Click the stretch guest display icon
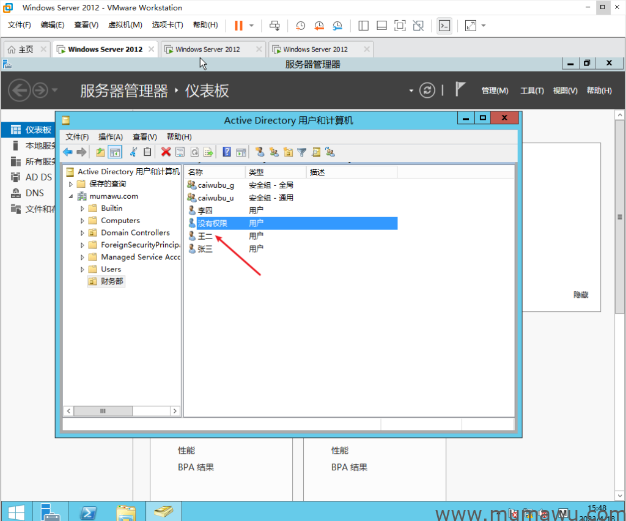Viewport: 626px width, 521px height. (x=471, y=26)
